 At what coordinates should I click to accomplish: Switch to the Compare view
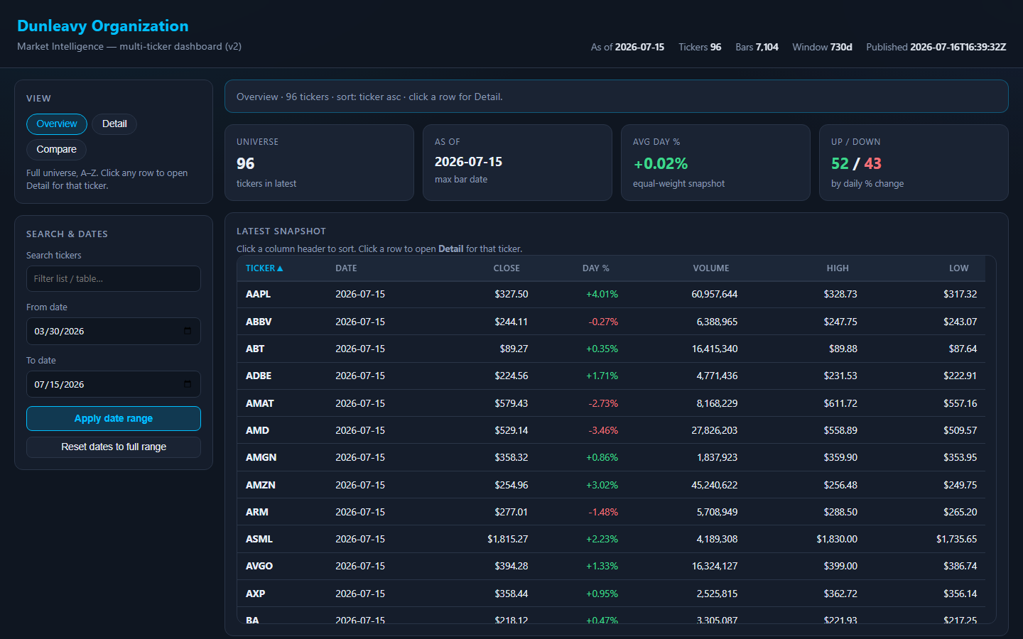57,150
